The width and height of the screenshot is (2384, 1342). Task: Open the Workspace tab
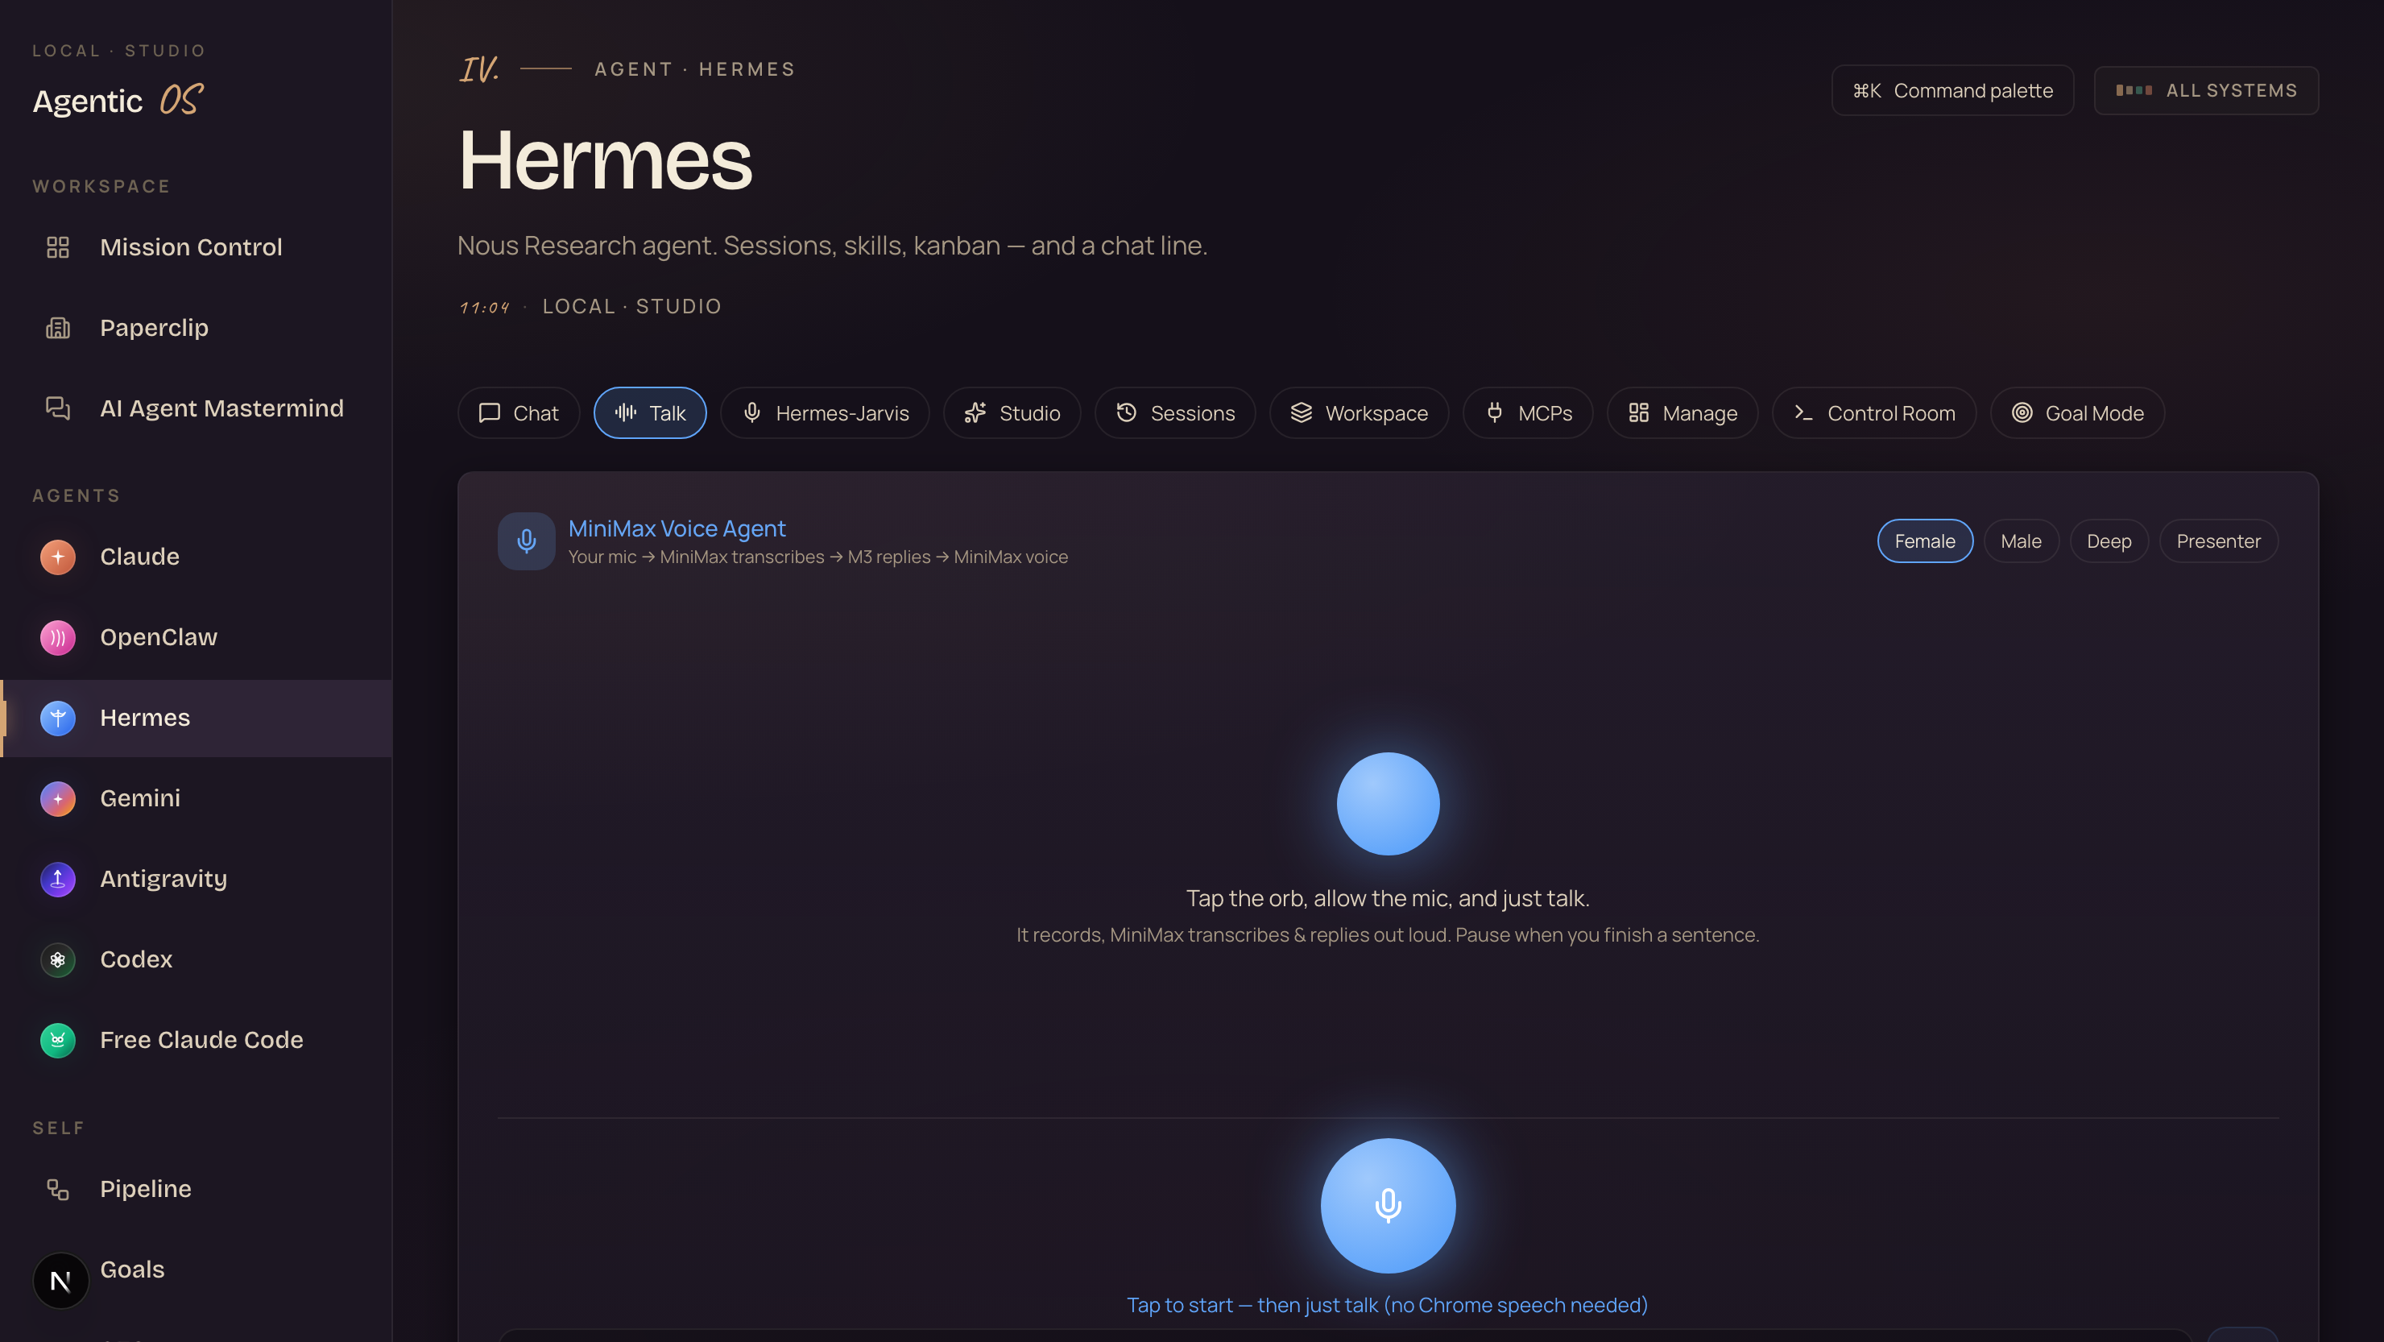point(1359,412)
